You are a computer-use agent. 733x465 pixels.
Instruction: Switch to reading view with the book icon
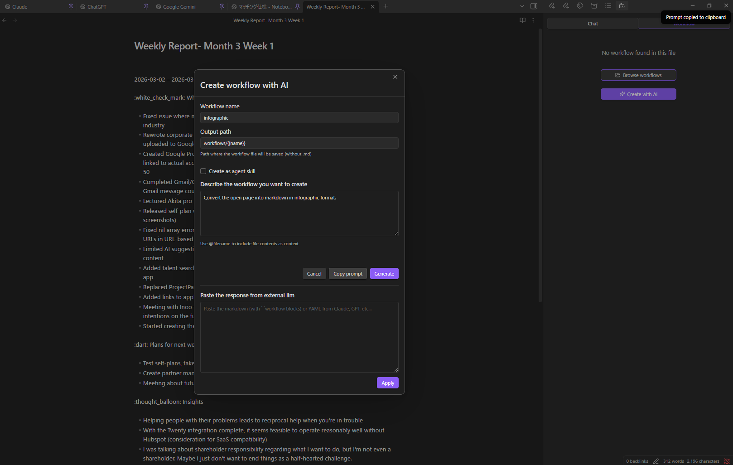[522, 20]
